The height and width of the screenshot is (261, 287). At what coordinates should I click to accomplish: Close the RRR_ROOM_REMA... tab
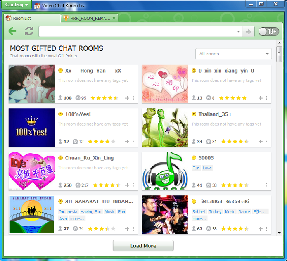pyautogui.click(x=114, y=18)
